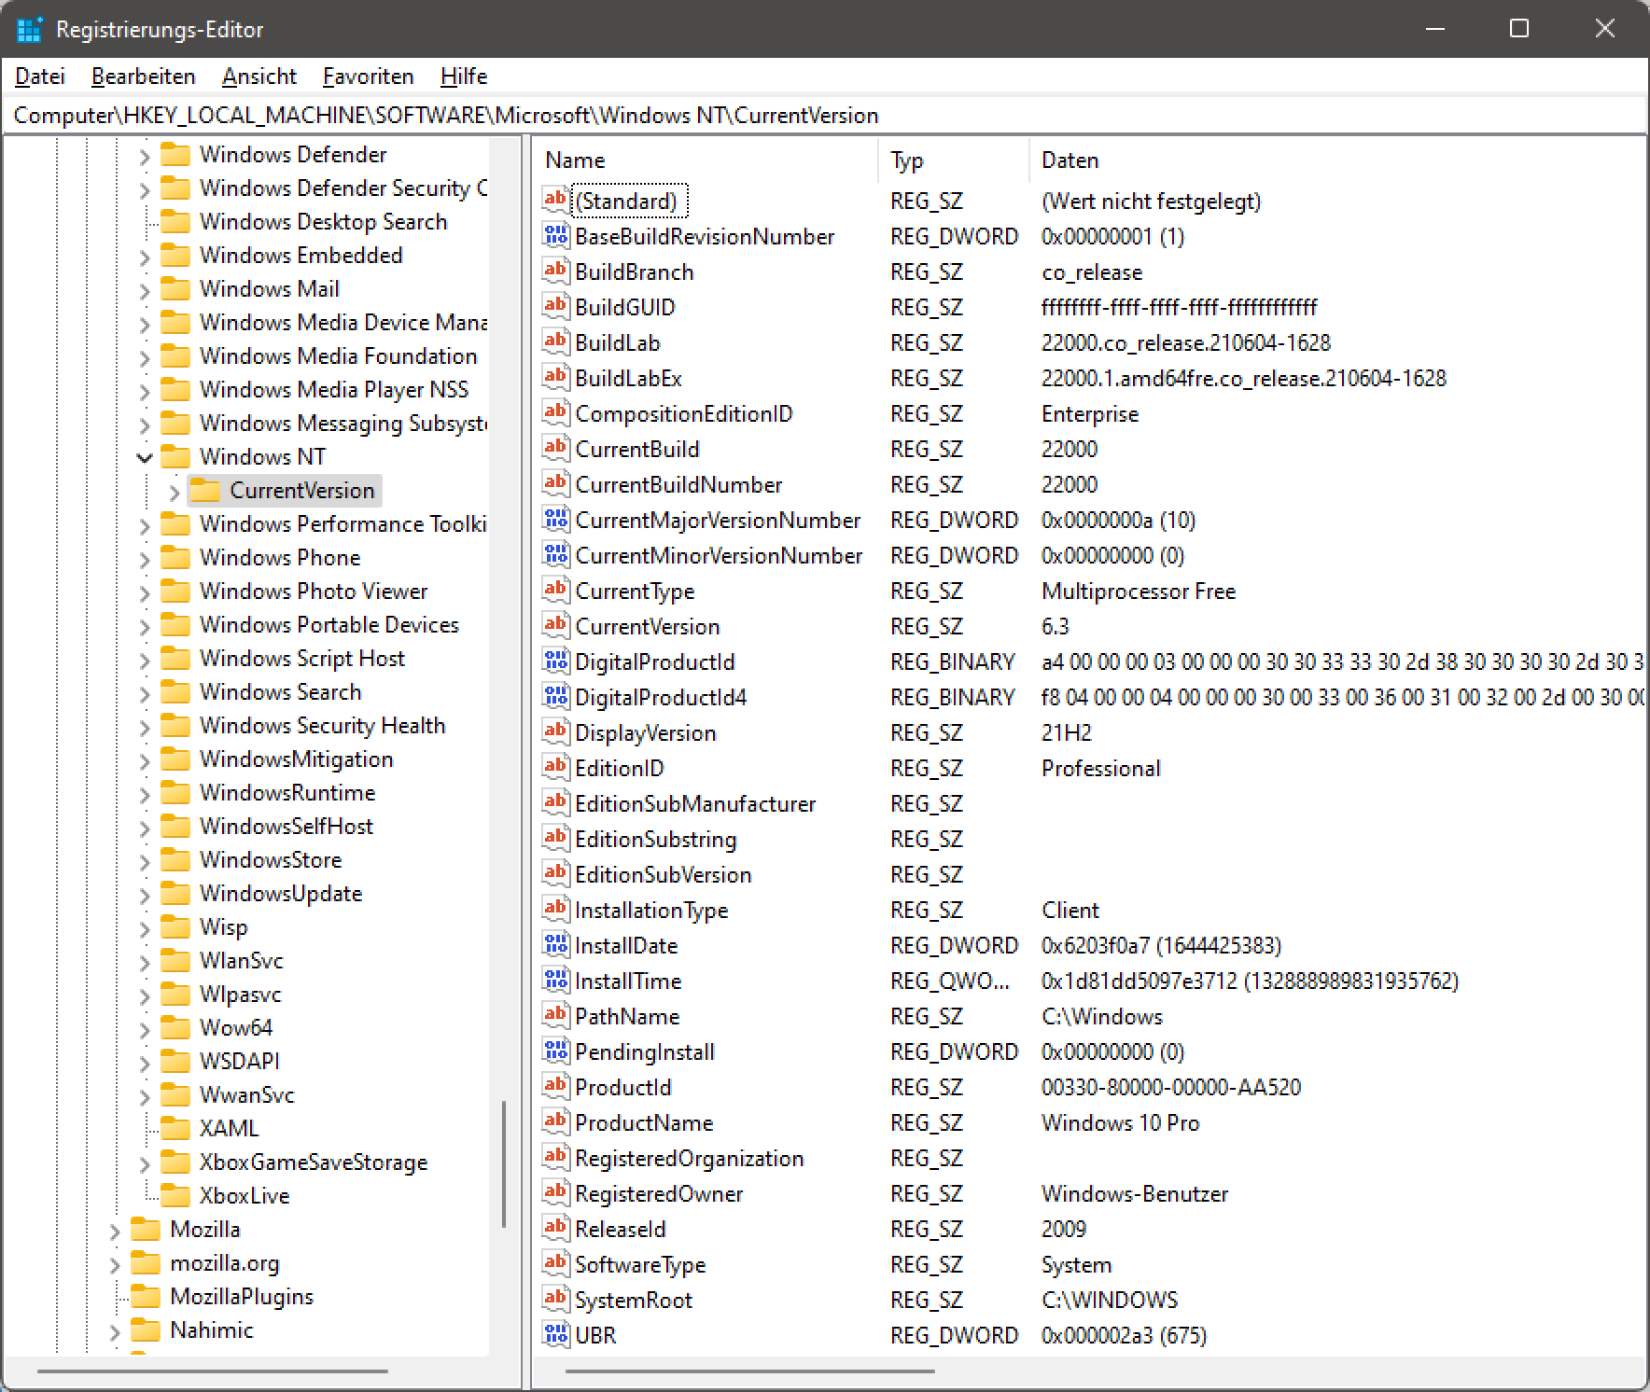Click the icon next to CurrentMajorVersionNumber
Viewport: 1650px width, 1392px height.
555,519
